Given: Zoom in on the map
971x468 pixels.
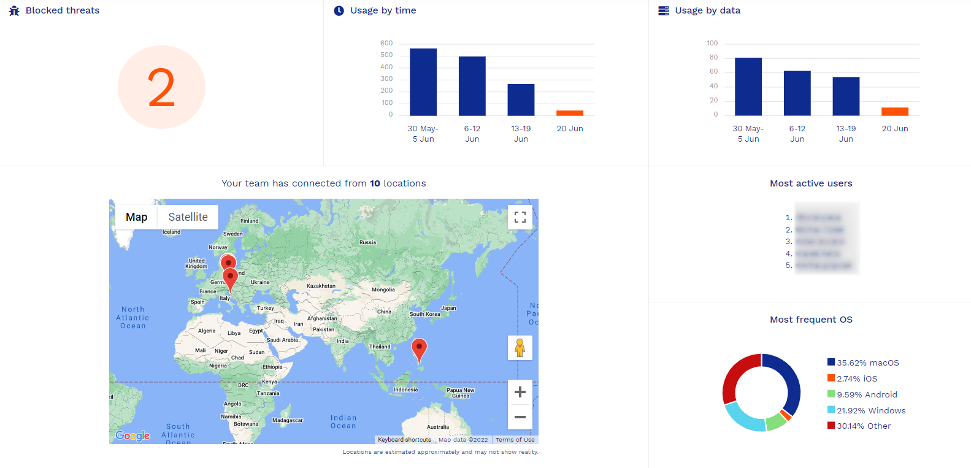Looking at the screenshot, I should pos(520,393).
